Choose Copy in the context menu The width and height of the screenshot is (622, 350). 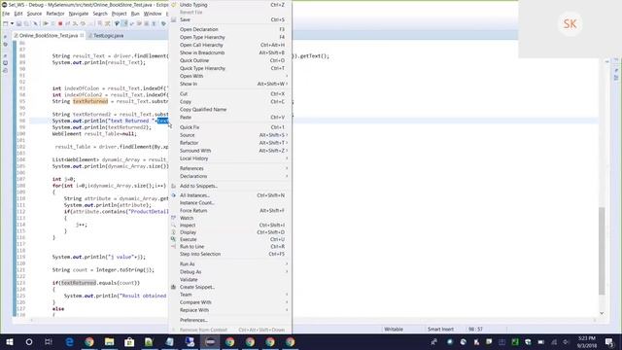coord(230,101)
